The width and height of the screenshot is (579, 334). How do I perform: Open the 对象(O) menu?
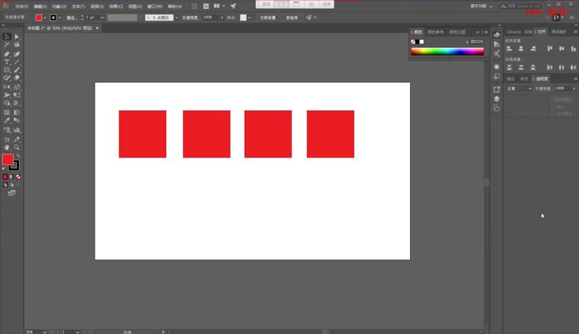[x=59, y=6]
